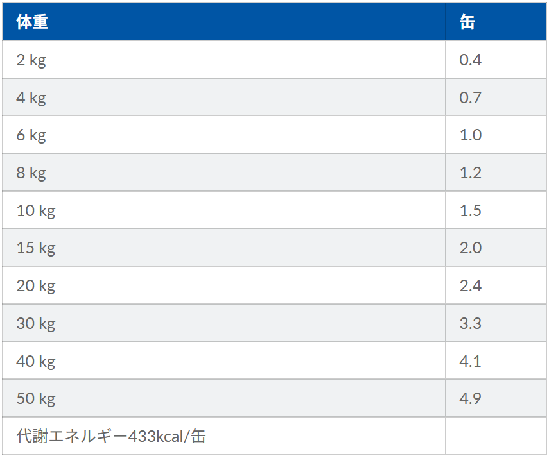Viewport: 549px width, 456px height.
Task: Select the 6 kg row label
Action: [x=31, y=135]
